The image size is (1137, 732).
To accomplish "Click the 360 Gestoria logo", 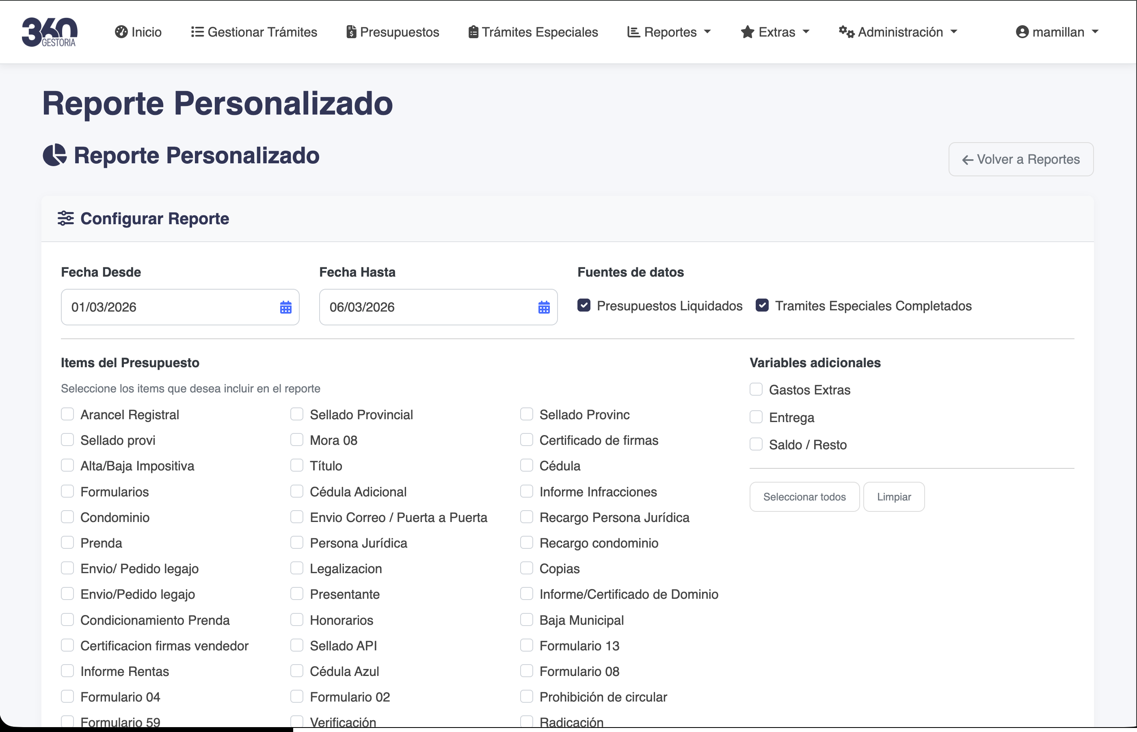I will pos(49,32).
